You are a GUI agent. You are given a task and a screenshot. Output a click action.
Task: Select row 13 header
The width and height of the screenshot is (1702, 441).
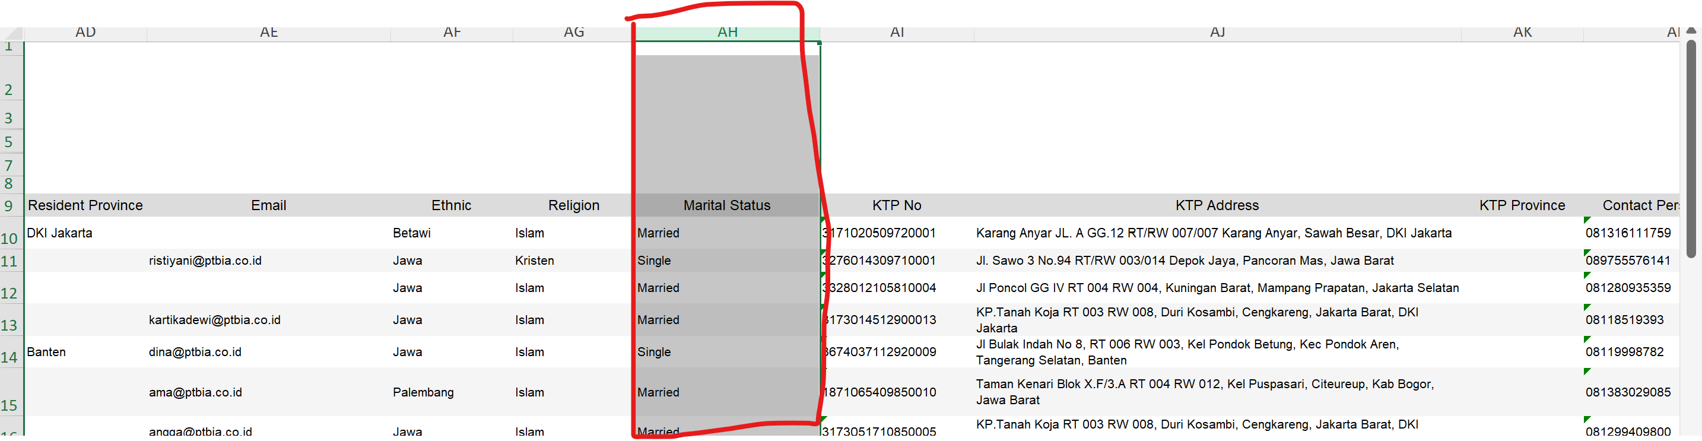point(11,321)
